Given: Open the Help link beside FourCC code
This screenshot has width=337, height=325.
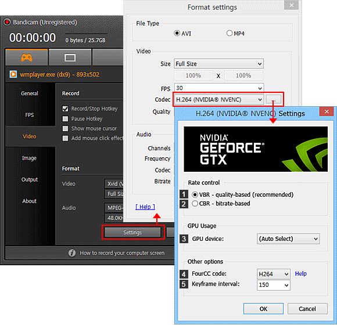Looking at the screenshot, I should click(x=300, y=274).
